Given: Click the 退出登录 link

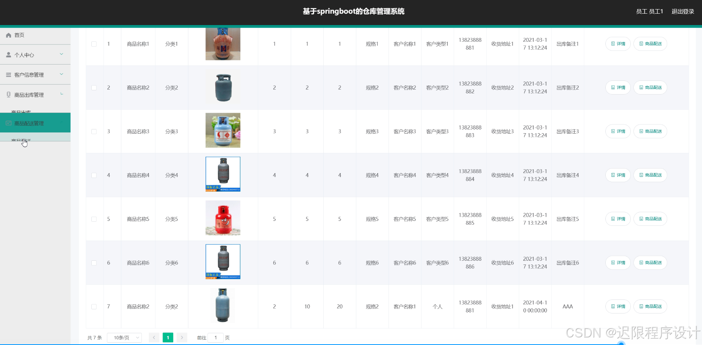Looking at the screenshot, I should point(682,11).
